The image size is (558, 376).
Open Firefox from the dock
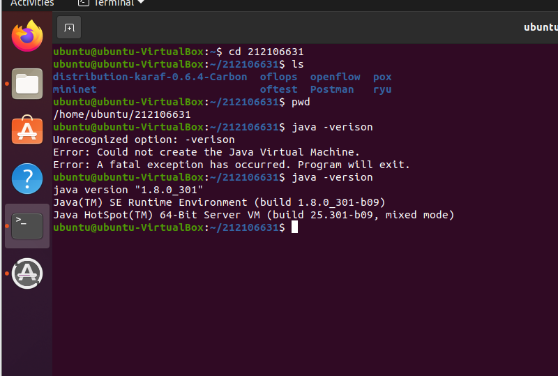pos(27,36)
